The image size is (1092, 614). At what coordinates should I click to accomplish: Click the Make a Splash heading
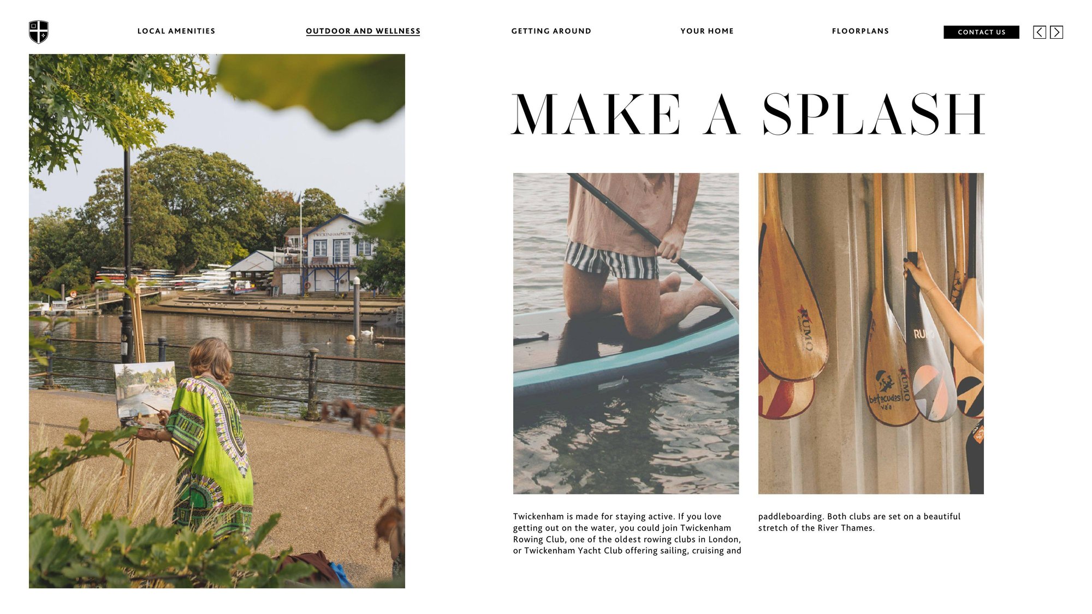(748, 114)
